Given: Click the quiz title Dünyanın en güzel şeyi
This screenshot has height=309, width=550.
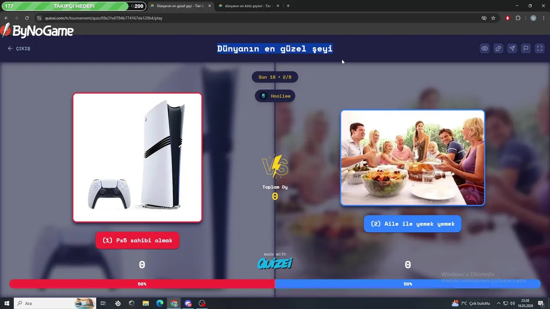Looking at the screenshot, I should [x=275, y=48].
